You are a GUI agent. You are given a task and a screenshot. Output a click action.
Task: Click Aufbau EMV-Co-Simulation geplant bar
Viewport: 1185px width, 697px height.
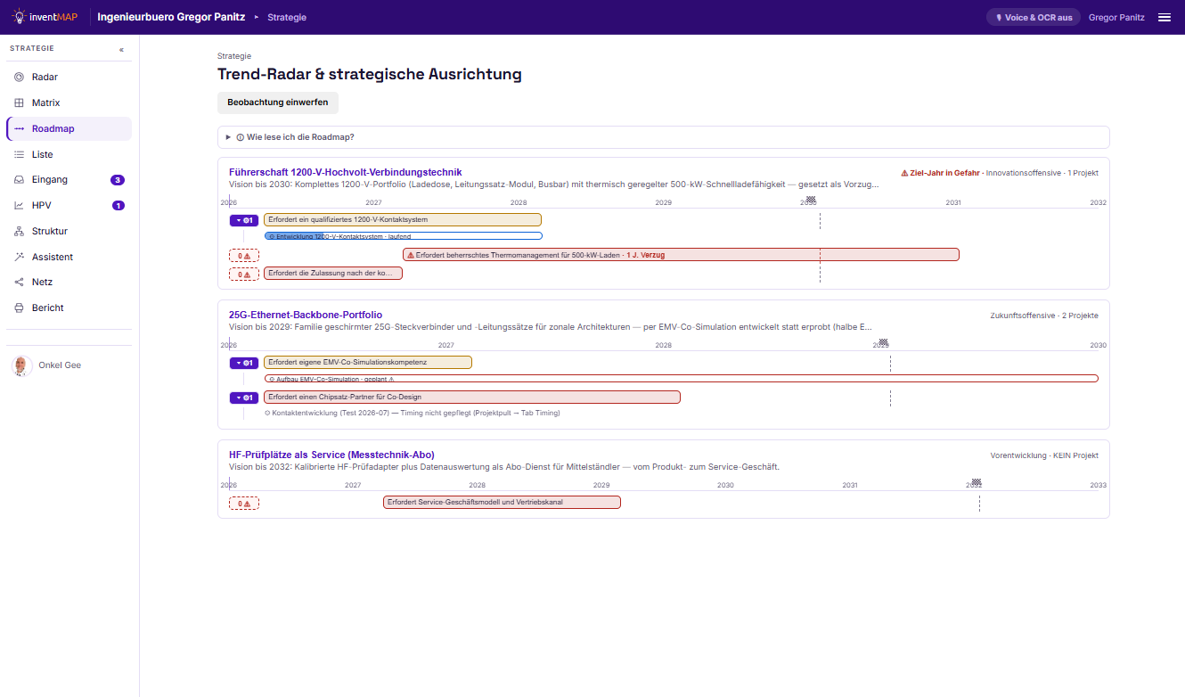[681, 379]
